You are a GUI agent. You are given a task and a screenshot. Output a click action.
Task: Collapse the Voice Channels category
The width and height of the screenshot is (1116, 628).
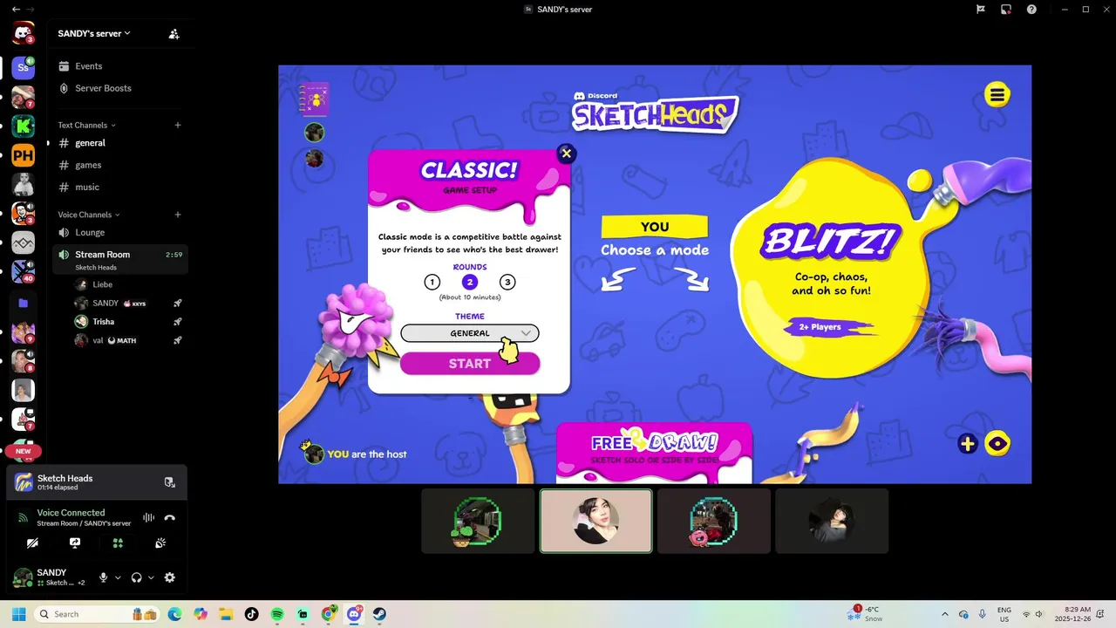click(x=89, y=215)
